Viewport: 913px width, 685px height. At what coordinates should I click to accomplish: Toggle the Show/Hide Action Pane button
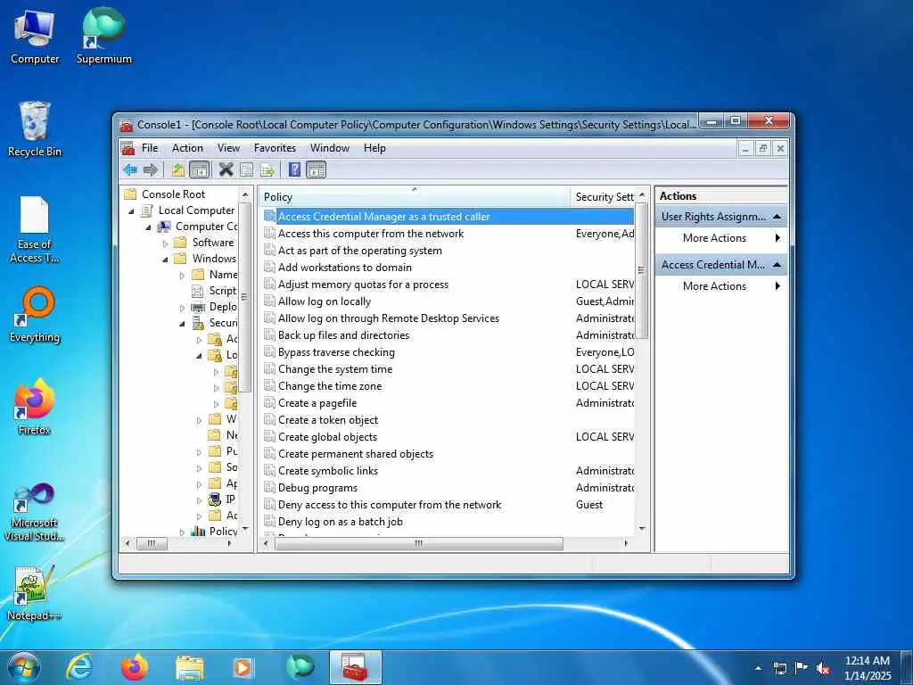(317, 170)
